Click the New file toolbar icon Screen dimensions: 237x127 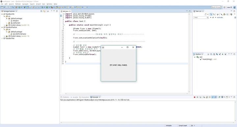pyautogui.click(x=2, y=7)
